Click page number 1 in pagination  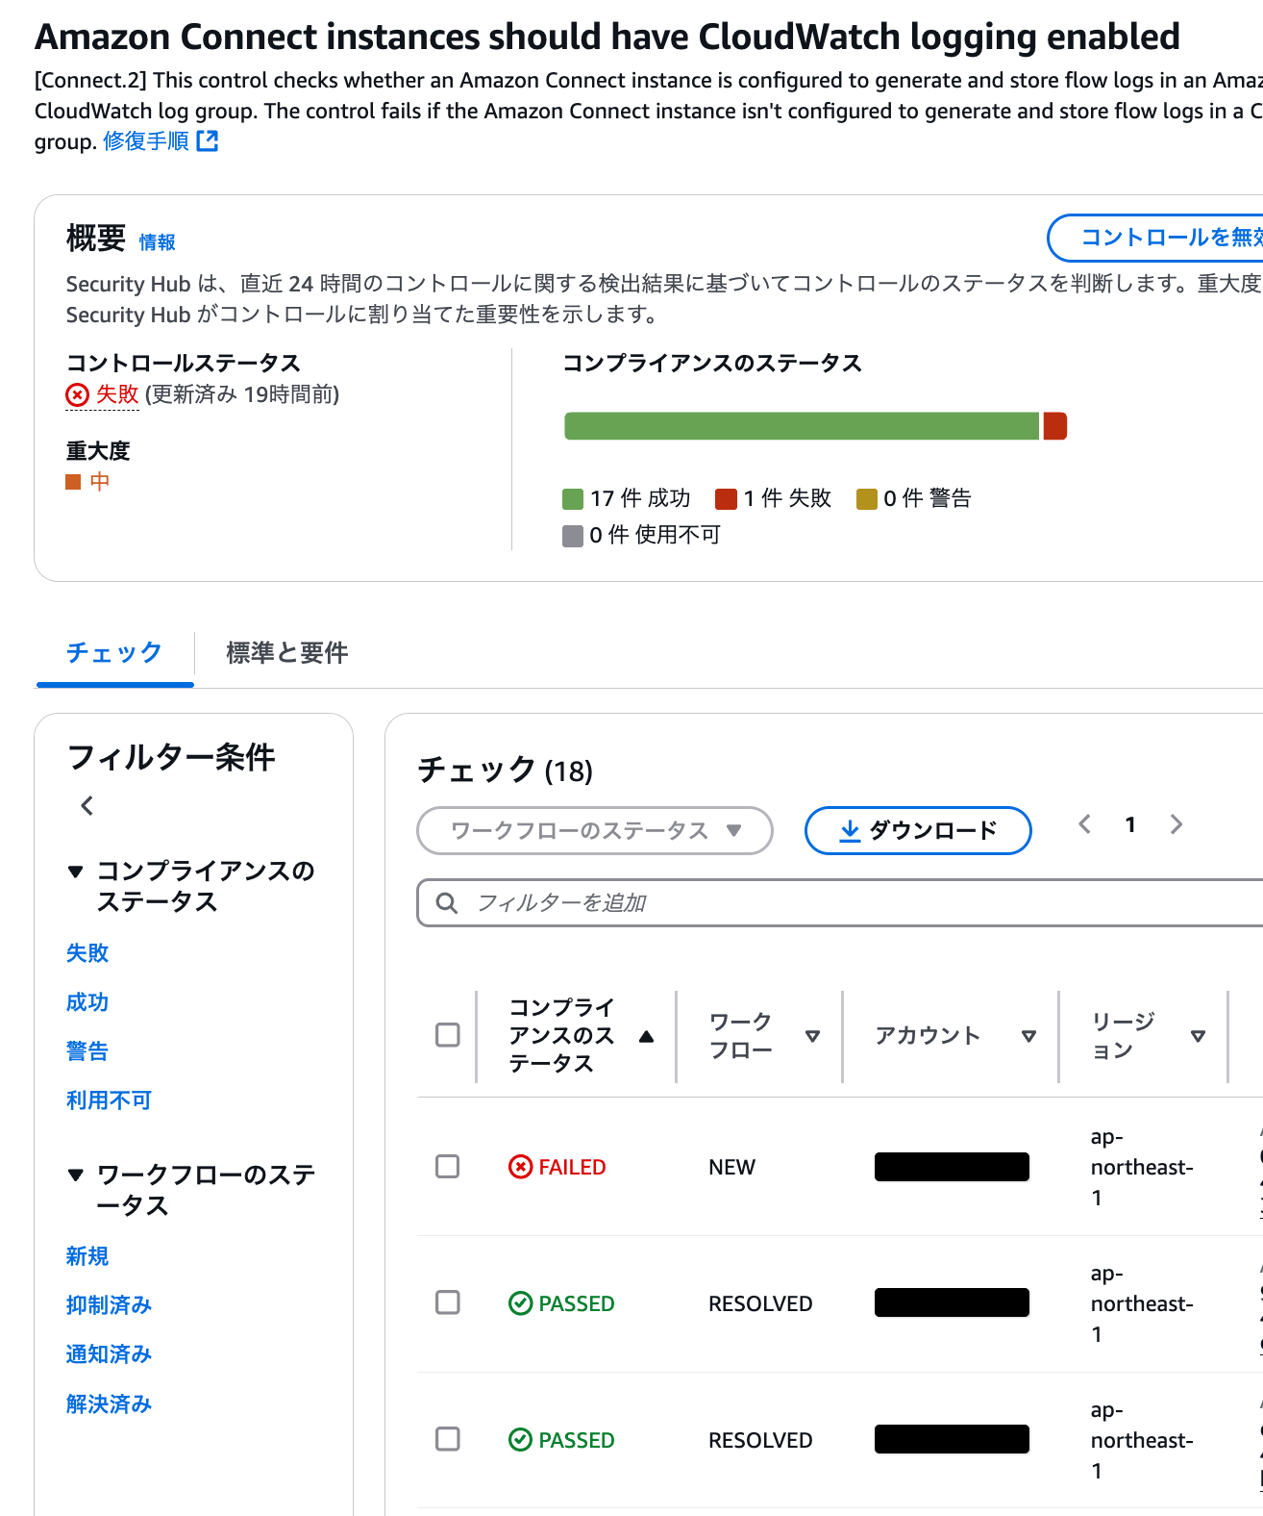click(1130, 824)
